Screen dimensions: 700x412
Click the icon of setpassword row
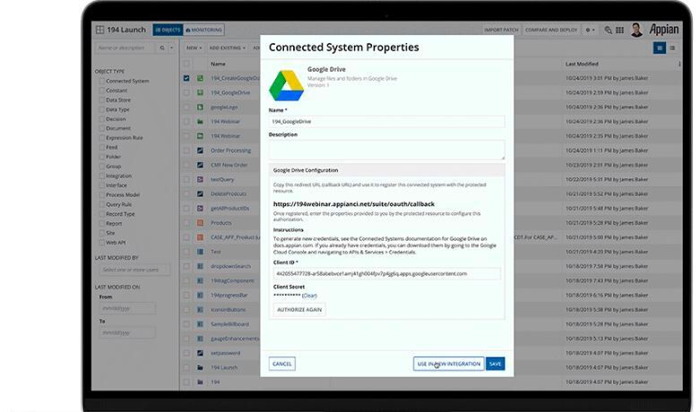pos(200,353)
